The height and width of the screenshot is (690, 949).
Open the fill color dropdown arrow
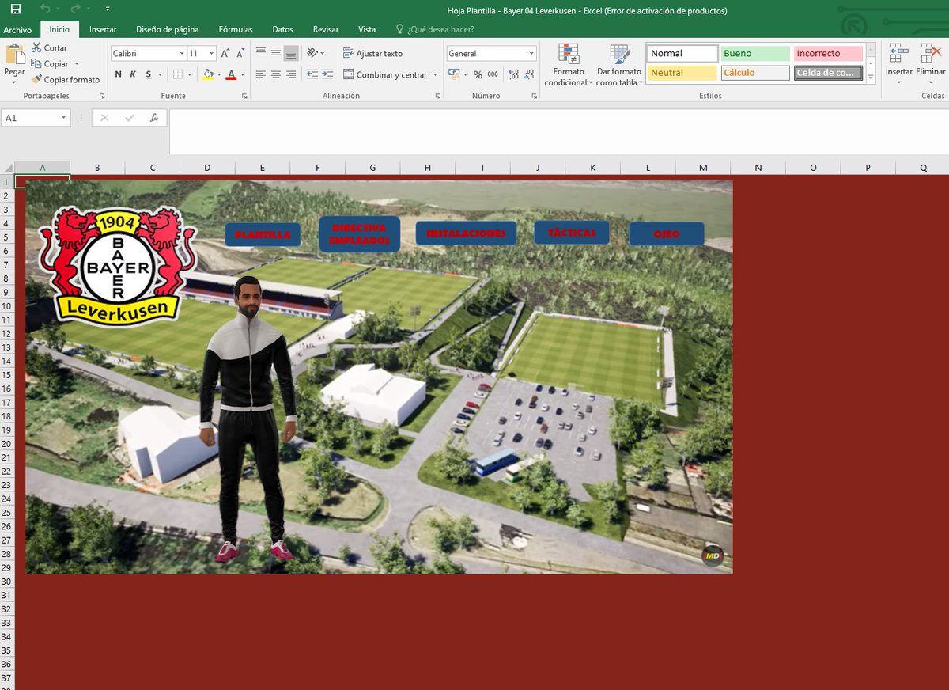tap(217, 75)
